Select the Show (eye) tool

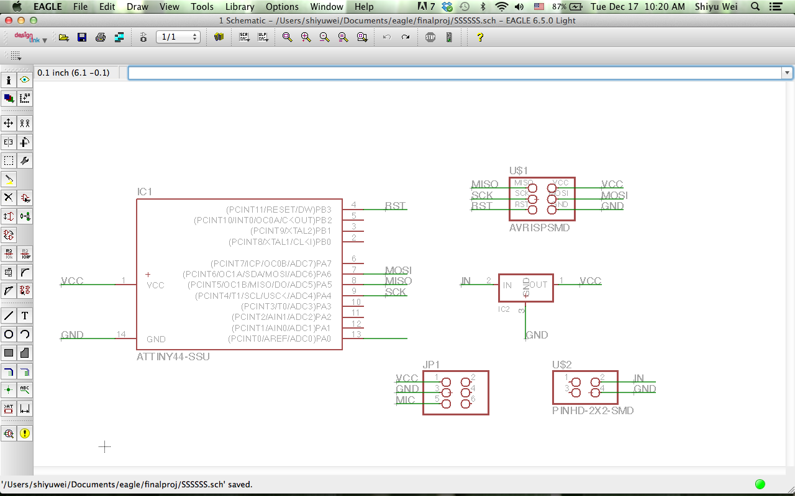(25, 80)
